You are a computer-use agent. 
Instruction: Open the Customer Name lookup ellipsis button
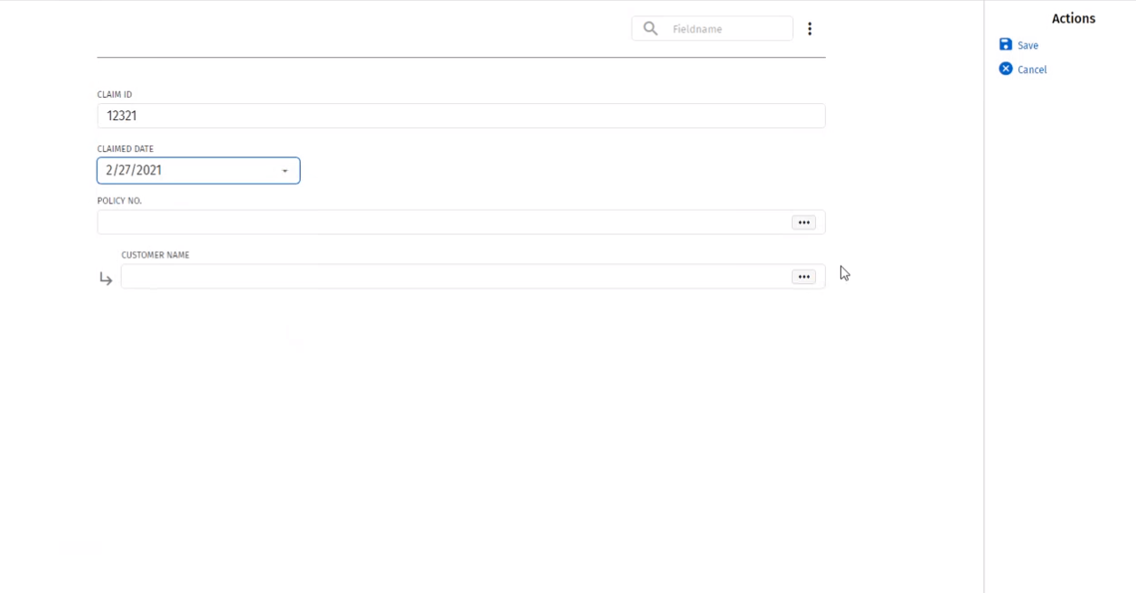click(803, 277)
